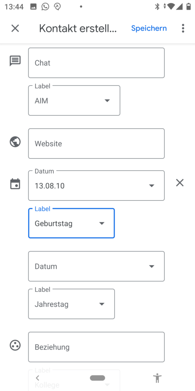Save the contact with Speichern
The image size is (195, 391).
coord(149,28)
